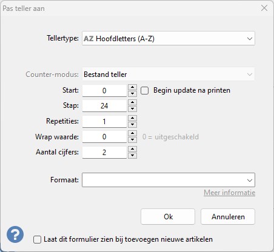
Task: Click the Annuleren button
Action: pos(228,217)
